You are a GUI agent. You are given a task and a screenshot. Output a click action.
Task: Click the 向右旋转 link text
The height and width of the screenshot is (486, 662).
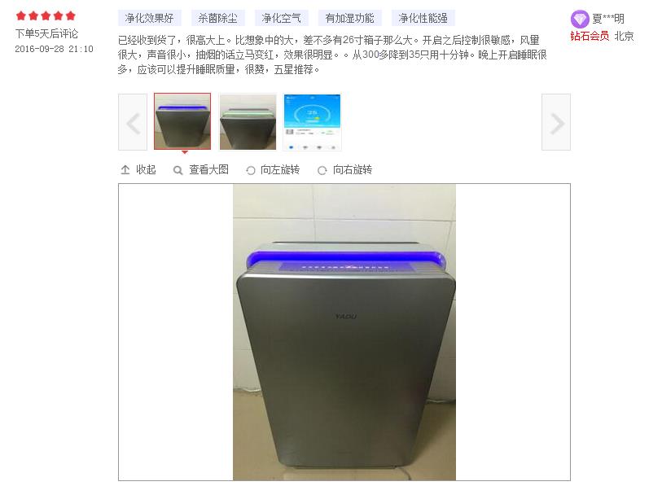click(x=353, y=170)
